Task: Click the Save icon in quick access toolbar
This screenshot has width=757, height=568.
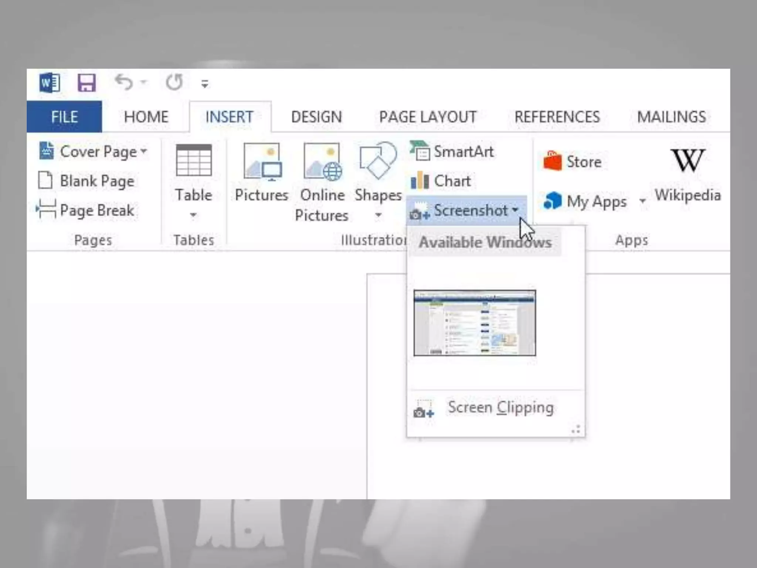Action: click(x=86, y=83)
